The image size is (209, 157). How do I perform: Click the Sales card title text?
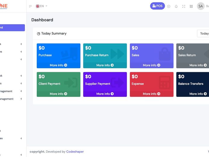[x=136, y=55]
